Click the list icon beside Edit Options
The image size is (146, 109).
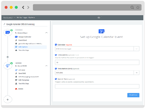(16, 47)
